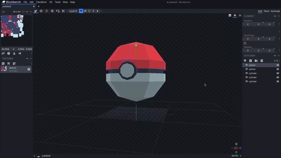Click the left arrow in bottom status bar

pyautogui.click(x=34, y=156)
